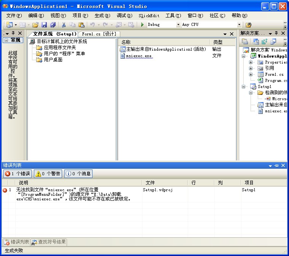Viewport: 289px width, 256px height.
Task: Open the dropdown arrow beside New Project
Action: point(16,25)
